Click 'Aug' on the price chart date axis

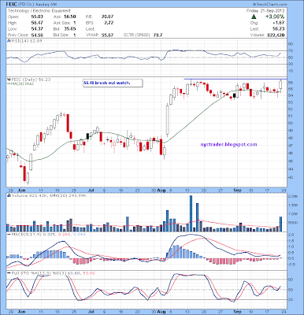pos(161,191)
